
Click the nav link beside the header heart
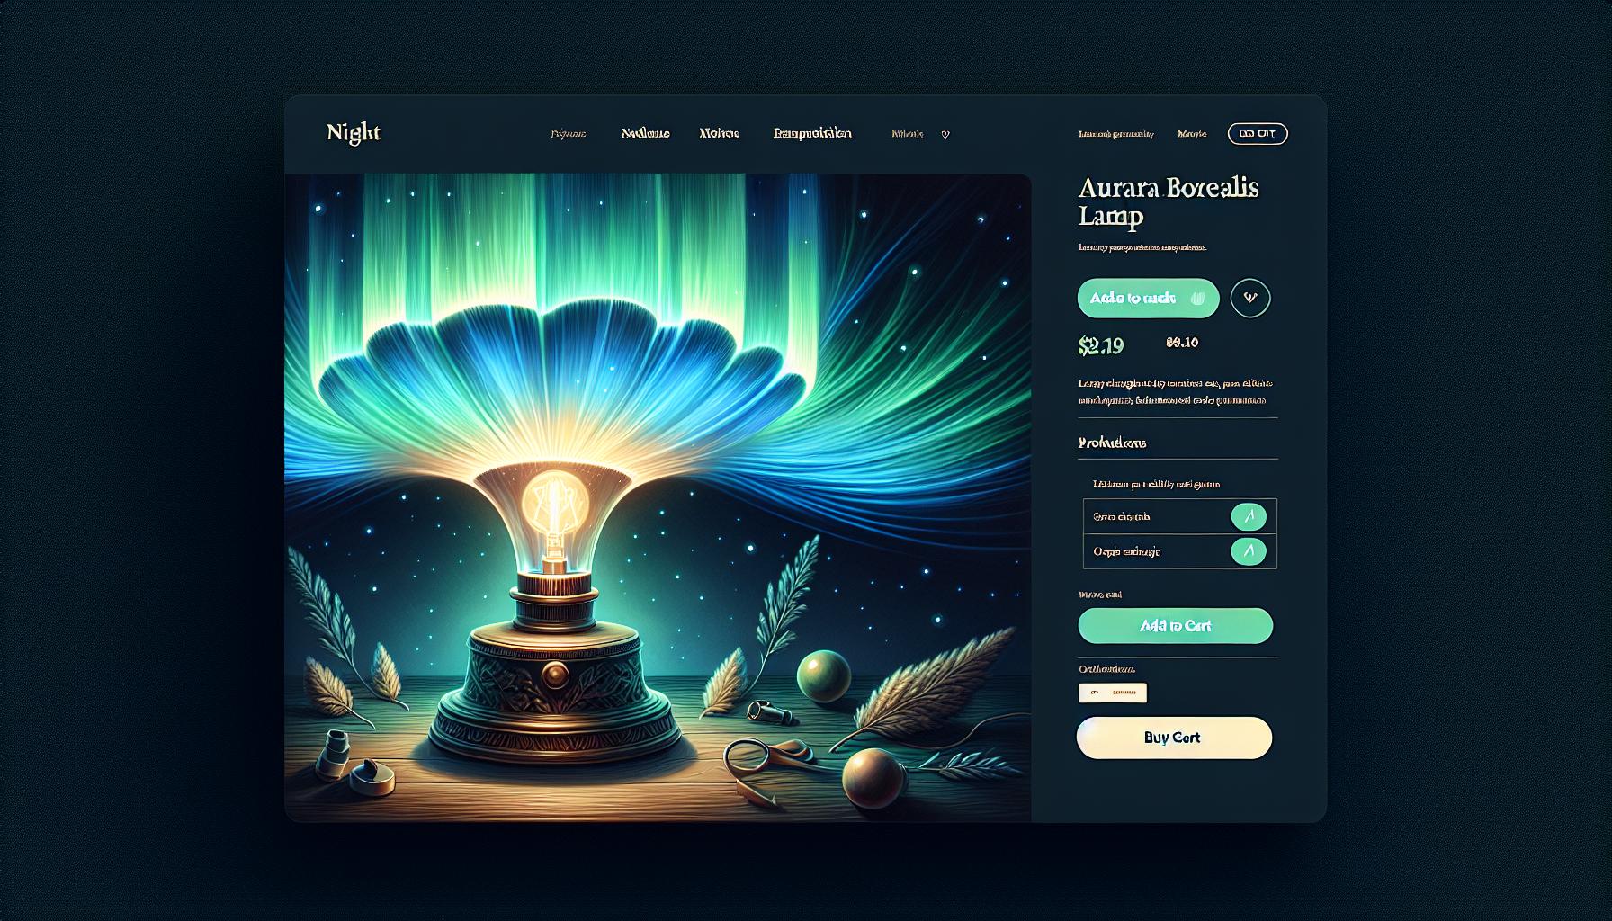click(x=908, y=134)
